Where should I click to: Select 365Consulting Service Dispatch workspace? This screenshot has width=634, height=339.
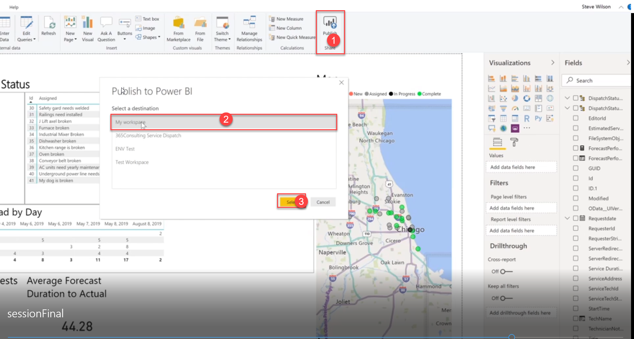coord(224,135)
